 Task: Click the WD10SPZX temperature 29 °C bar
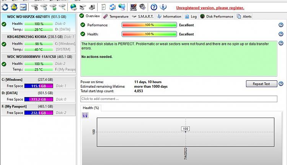point(39,29)
